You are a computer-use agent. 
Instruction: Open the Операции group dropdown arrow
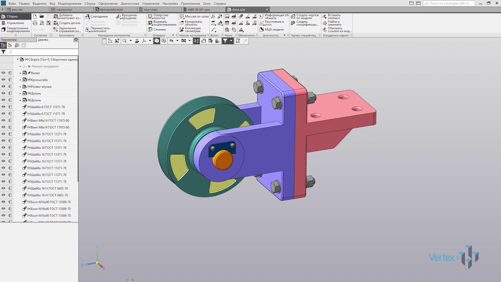173,35
